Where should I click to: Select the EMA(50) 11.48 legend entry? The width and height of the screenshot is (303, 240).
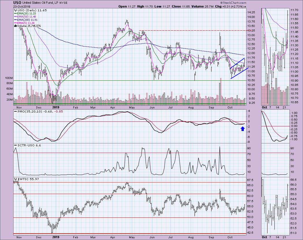(25, 17)
